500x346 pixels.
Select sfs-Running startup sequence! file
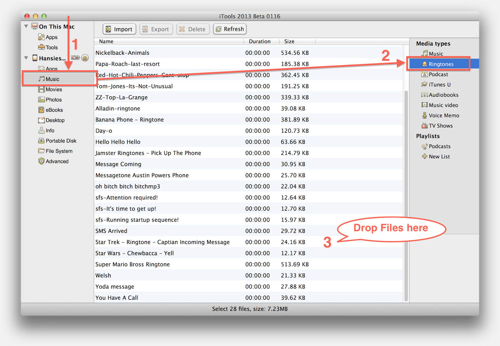coord(249,220)
